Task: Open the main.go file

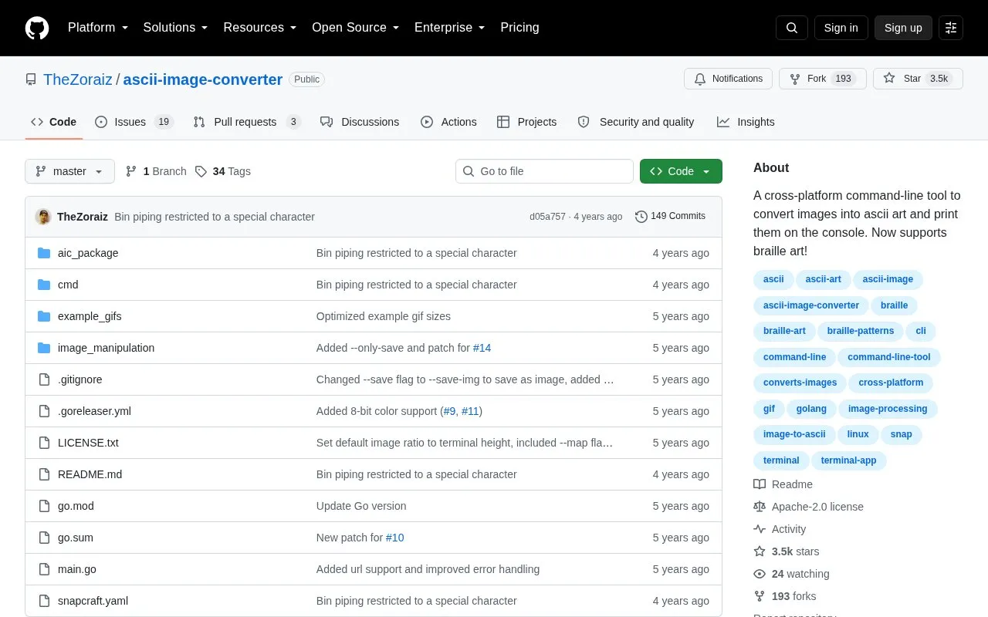Action: coord(77,569)
